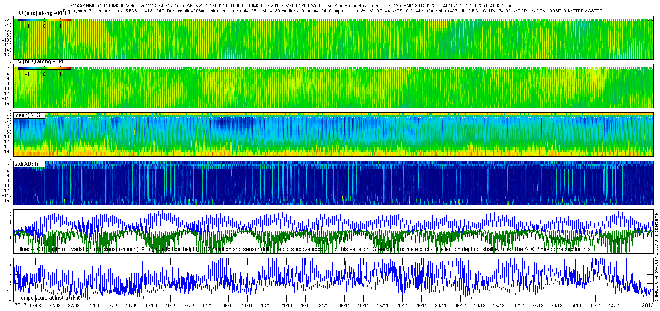660x311 pixels.
Task: Click the '16/09' date tick
Action: coord(151,306)
